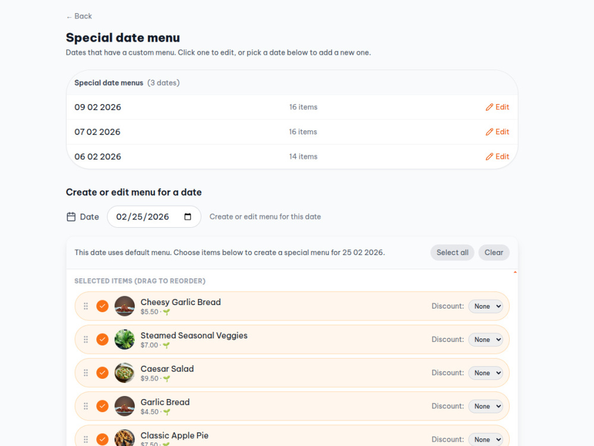Open the 09 02 2026 date row

click(x=292, y=107)
